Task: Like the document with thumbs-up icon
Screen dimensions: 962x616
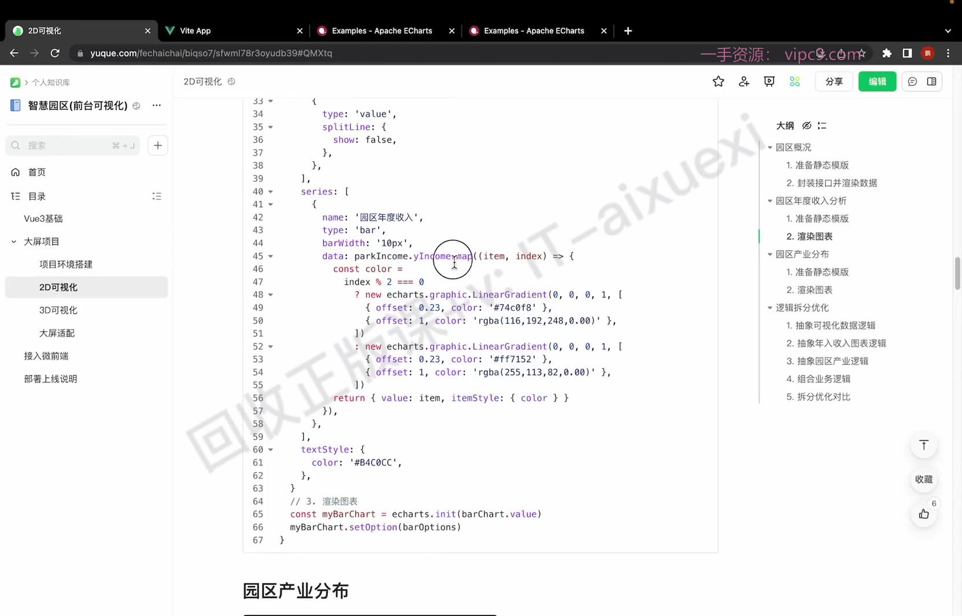Action: pyautogui.click(x=924, y=514)
